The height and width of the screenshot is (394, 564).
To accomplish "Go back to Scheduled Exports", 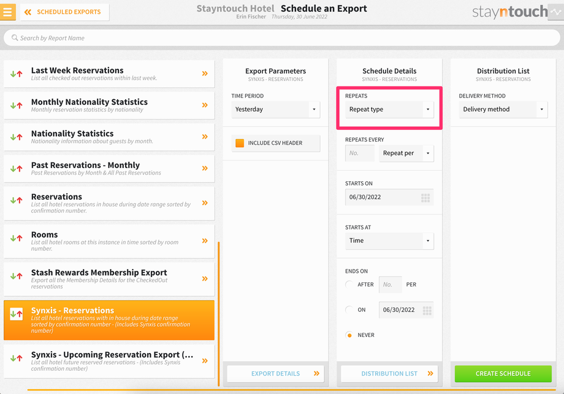I will tap(65, 12).
